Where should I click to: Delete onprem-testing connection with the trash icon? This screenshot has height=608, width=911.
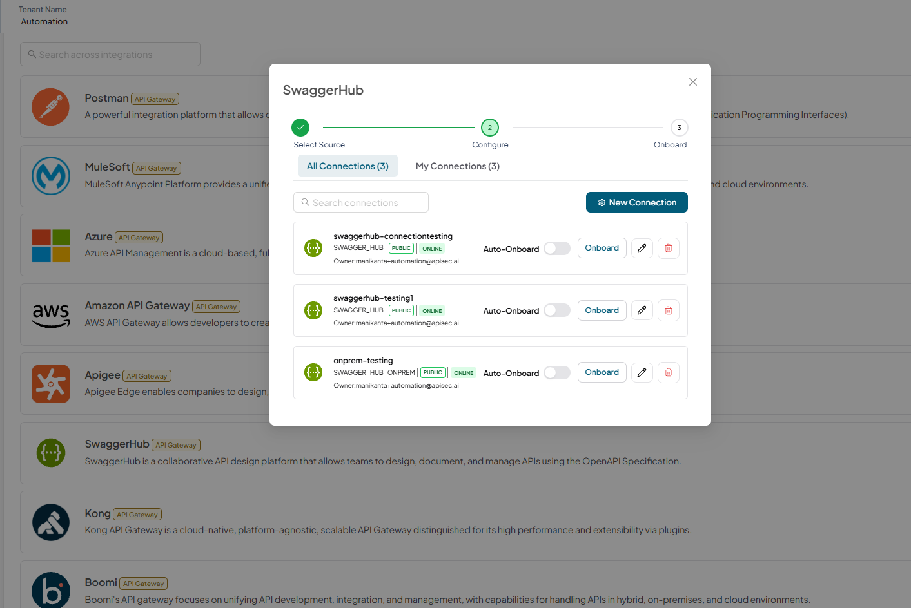[x=669, y=372]
